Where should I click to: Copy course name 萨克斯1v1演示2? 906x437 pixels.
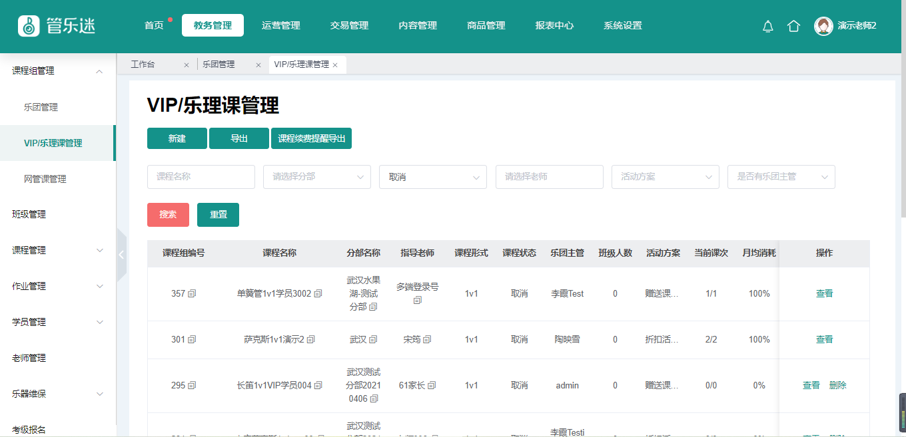(x=311, y=339)
